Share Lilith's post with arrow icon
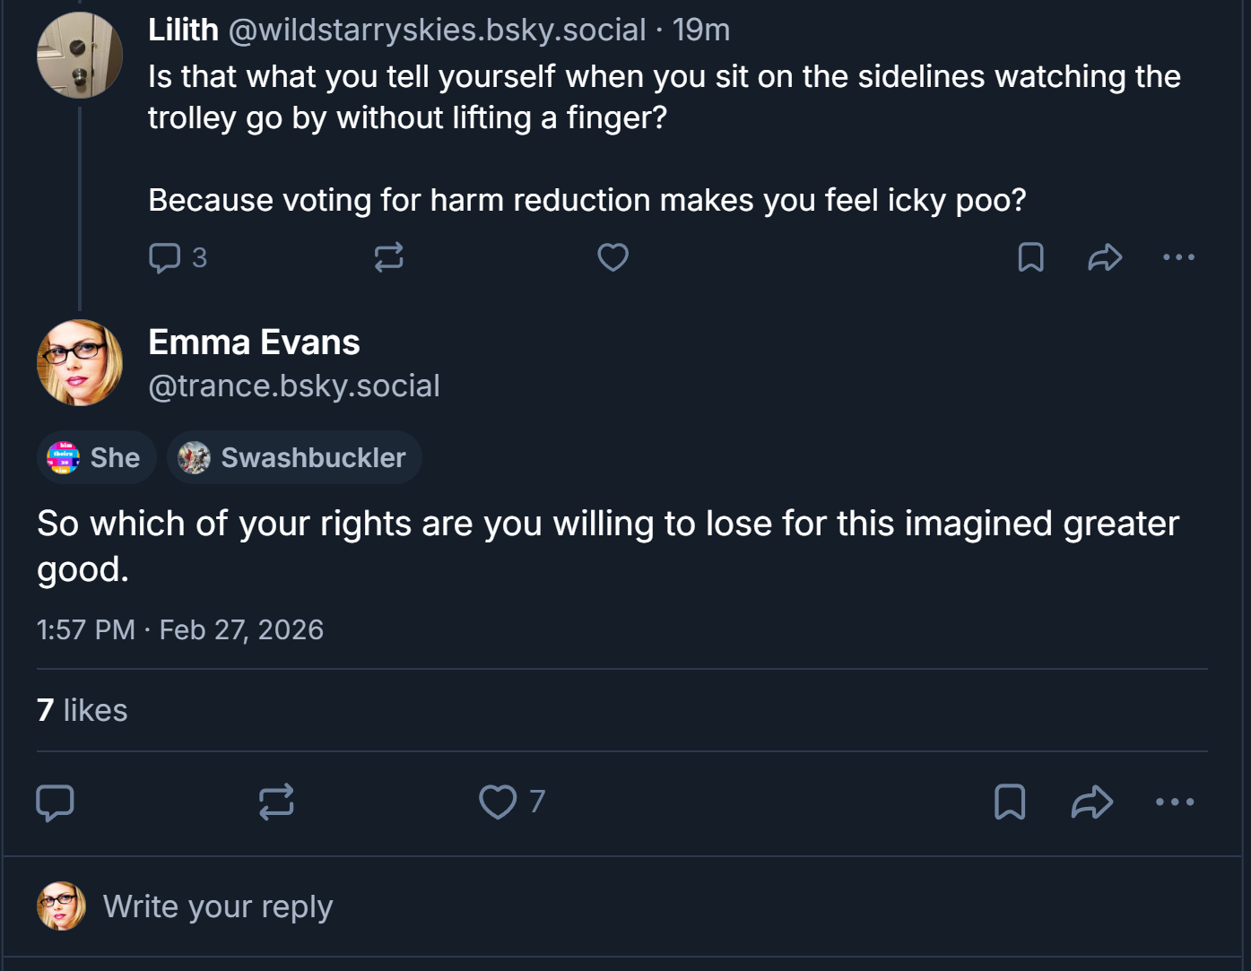 pyautogui.click(x=1105, y=258)
